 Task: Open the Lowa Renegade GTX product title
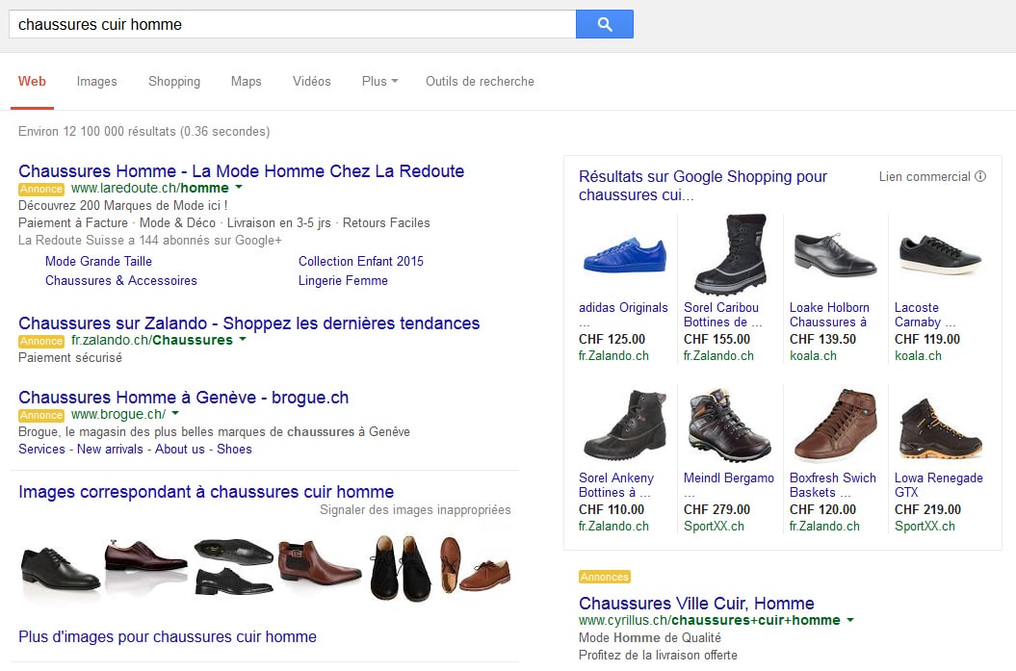939,485
